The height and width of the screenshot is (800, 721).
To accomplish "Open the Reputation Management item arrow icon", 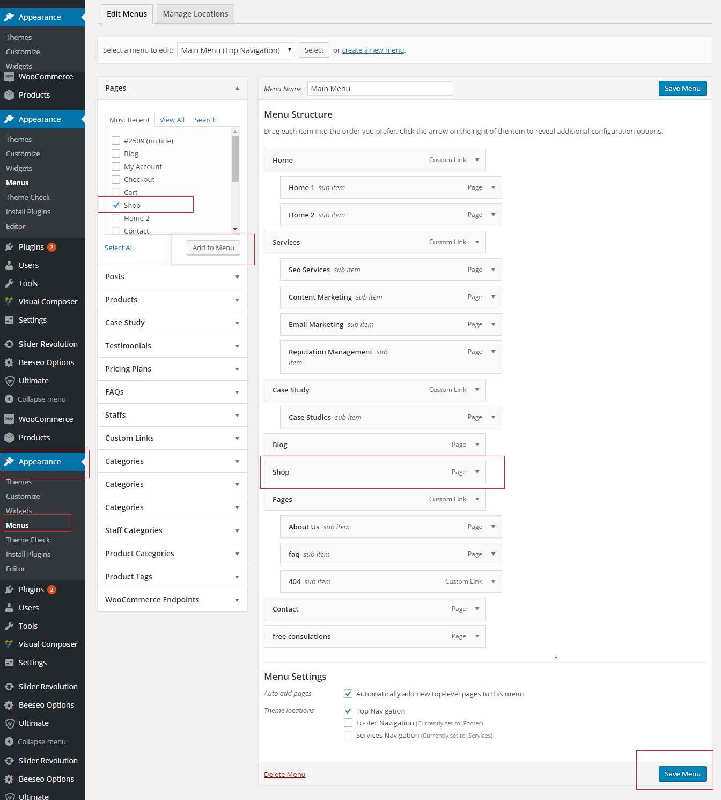I will coord(493,352).
